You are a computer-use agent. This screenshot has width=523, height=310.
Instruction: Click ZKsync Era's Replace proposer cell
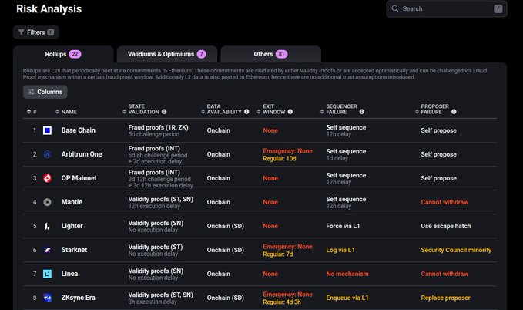(x=445, y=298)
